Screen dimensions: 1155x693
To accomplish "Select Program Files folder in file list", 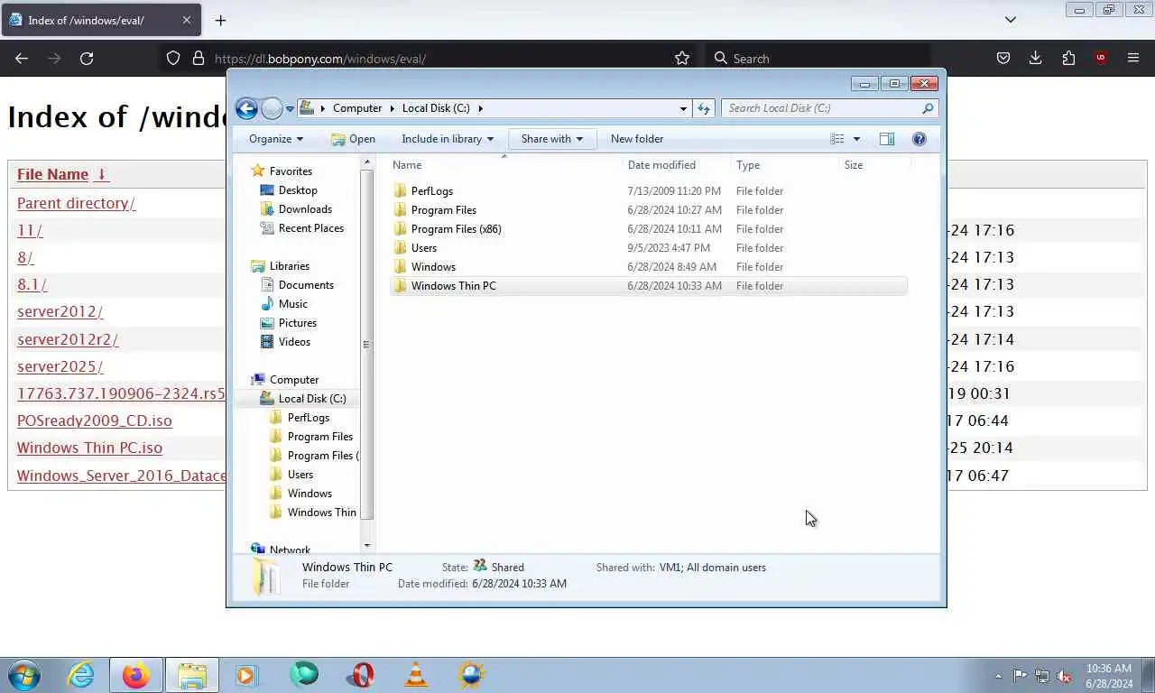I will pos(648,210).
